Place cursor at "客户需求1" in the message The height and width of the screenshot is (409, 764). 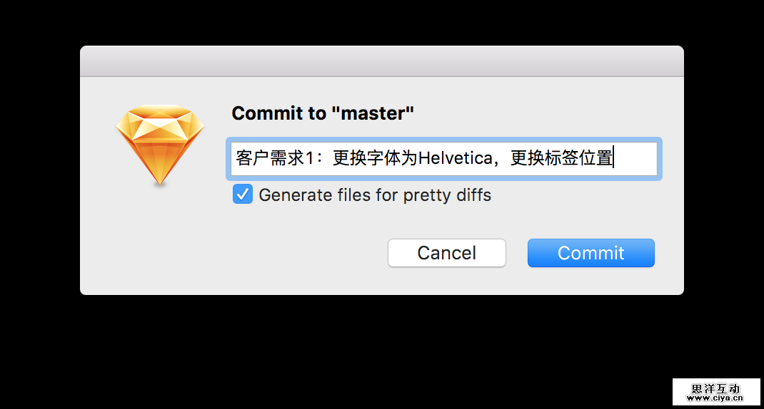click(274, 159)
